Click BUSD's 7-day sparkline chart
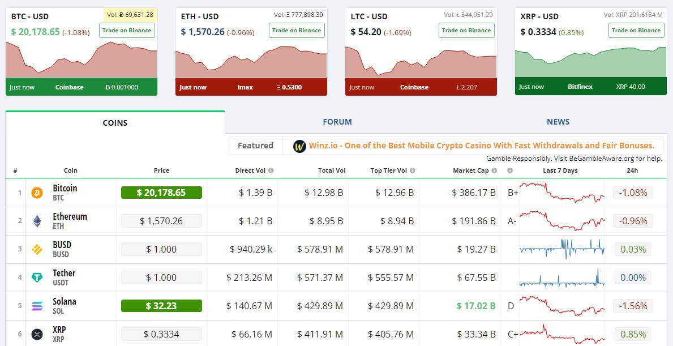The height and width of the screenshot is (346, 673). click(x=562, y=249)
